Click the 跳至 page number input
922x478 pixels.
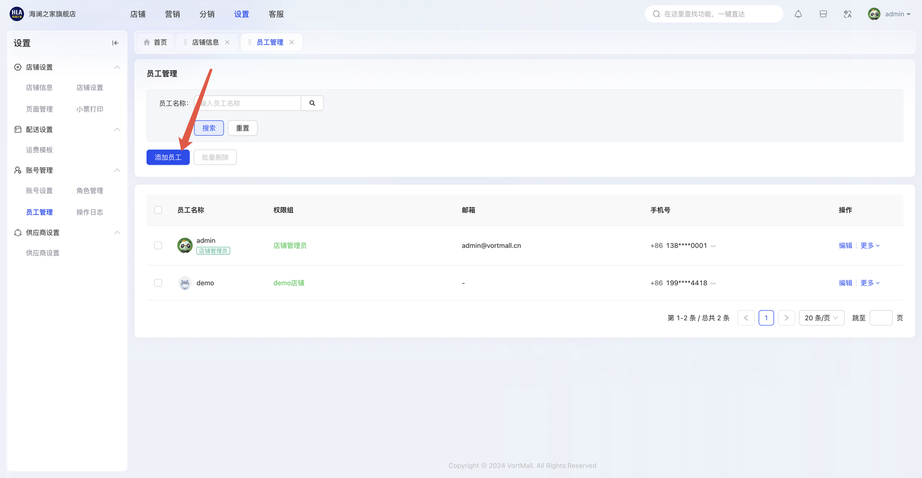pos(881,318)
